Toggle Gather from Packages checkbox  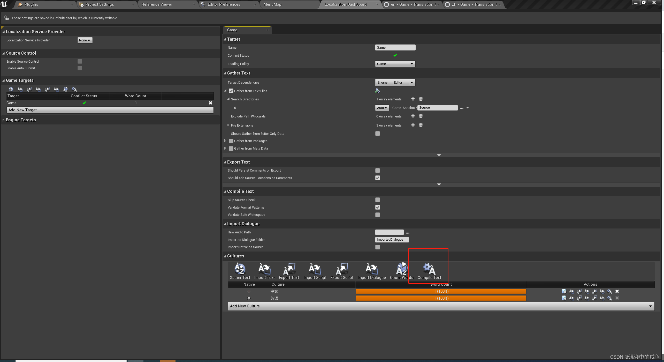(x=231, y=141)
